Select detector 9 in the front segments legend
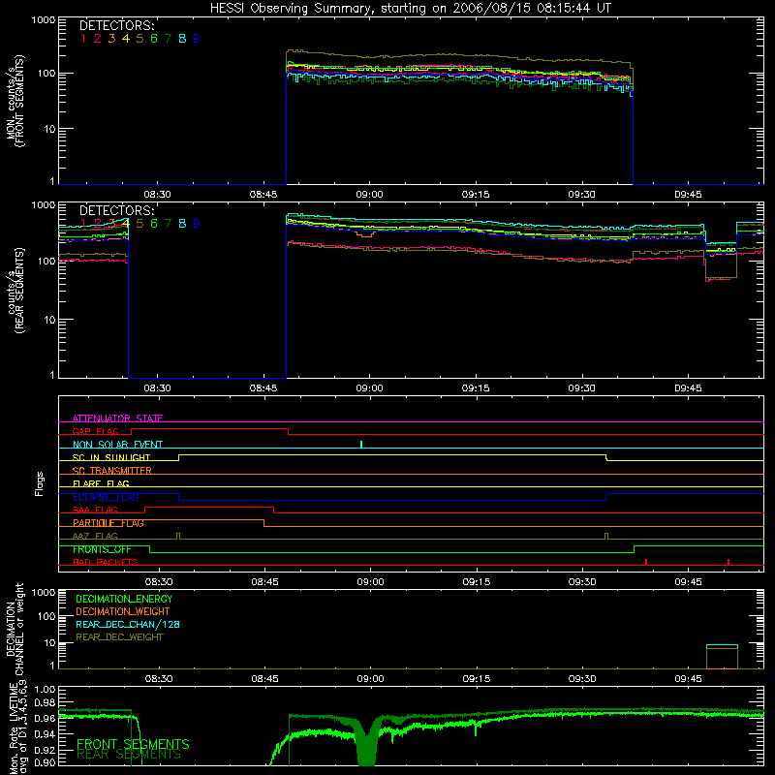Image resolution: width=775 pixels, height=775 pixels. coord(197,39)
